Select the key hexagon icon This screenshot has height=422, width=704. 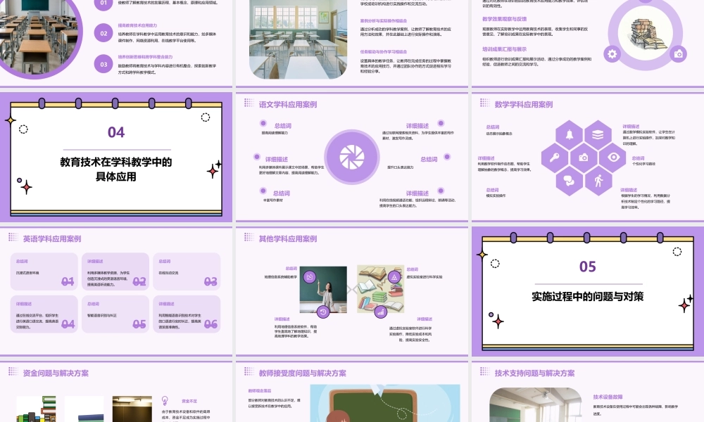[555, 158]
